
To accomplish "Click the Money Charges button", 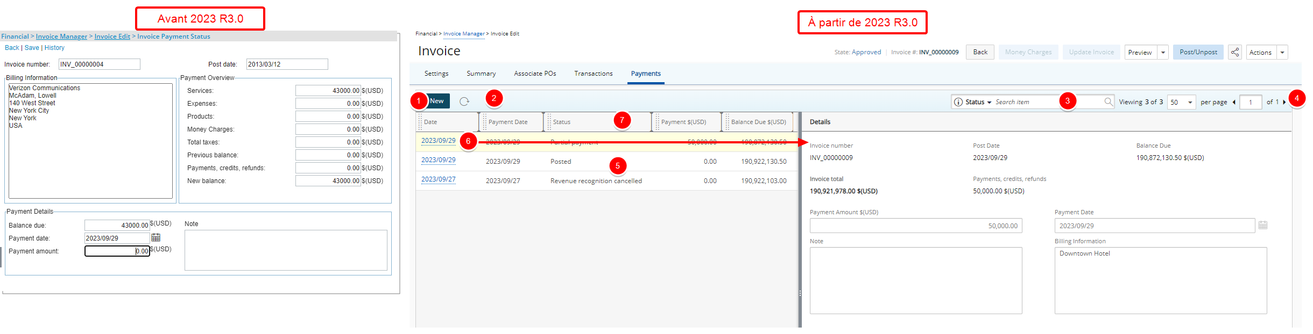I will 1028,52.
